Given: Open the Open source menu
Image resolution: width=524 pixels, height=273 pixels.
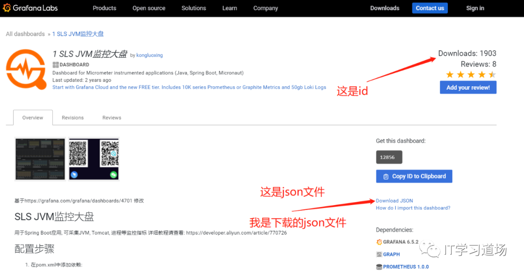Looking at the screenshot, I should (149, 8).
